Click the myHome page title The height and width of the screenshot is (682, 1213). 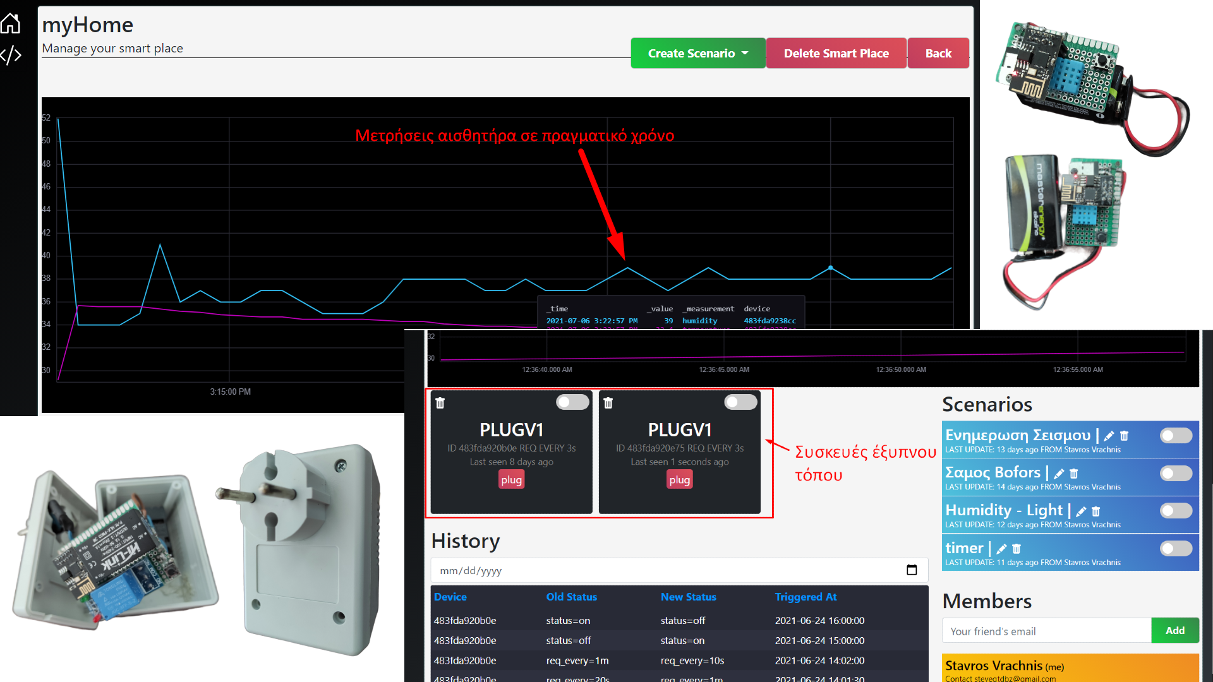tap(88, 25)
